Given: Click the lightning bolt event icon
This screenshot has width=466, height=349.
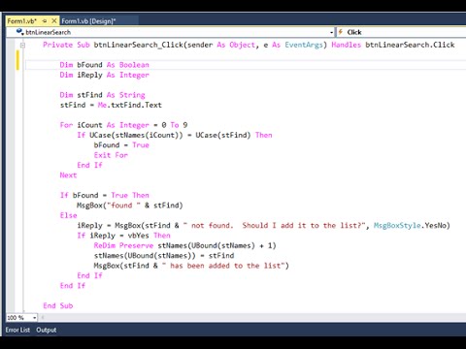Looking at the screenshot, I should [341, 32].
